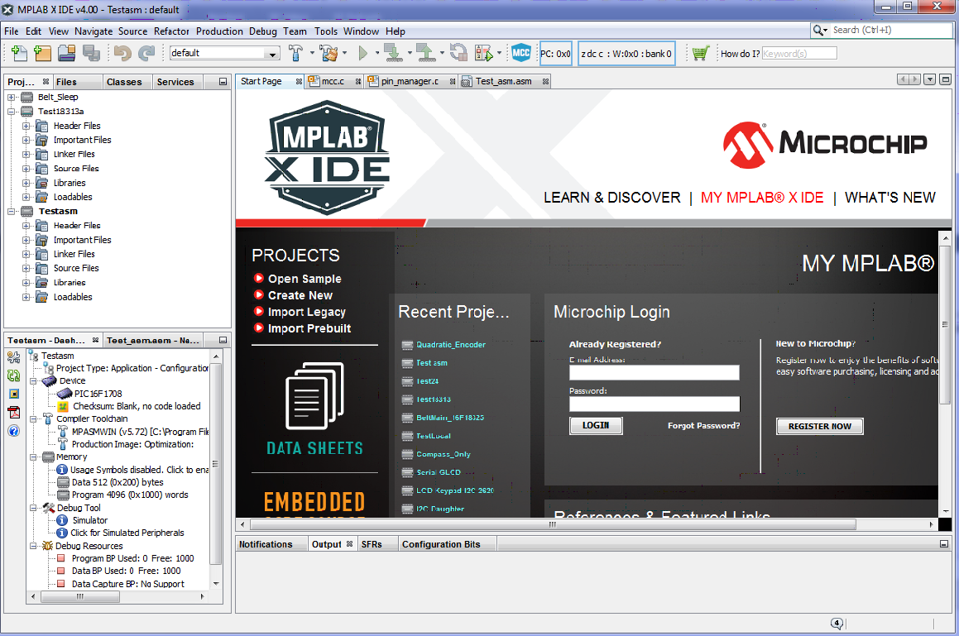Collapse the Testasm project node
The image size is (959, 636).
coord(11,211)
